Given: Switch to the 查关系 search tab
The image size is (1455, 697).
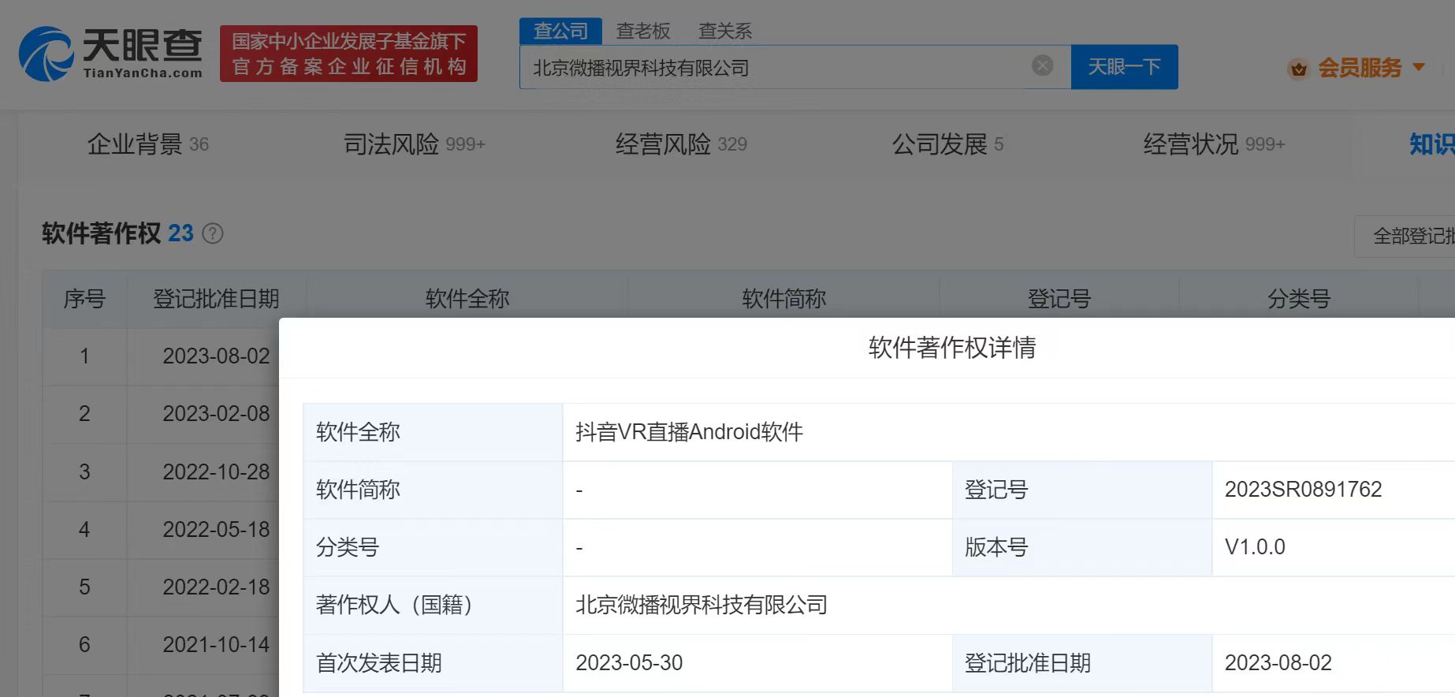Looking at the screenshot, I should [725, 31].
